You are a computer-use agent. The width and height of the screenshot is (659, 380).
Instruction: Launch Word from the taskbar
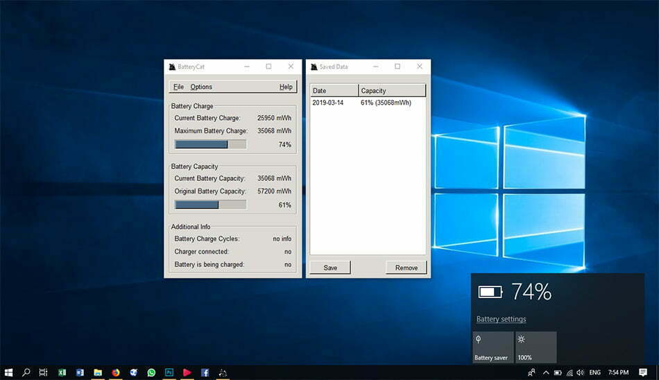(x=80, y=372)
